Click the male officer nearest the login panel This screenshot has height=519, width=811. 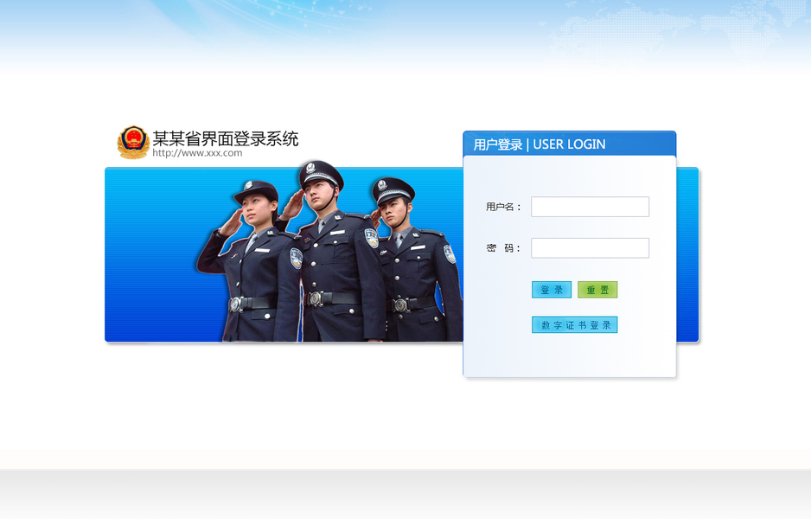(414, 259)
